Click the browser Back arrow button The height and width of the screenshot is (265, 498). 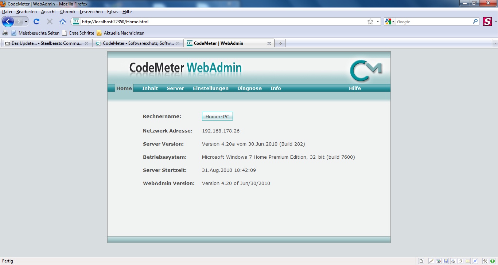click(x=8, y=21)
